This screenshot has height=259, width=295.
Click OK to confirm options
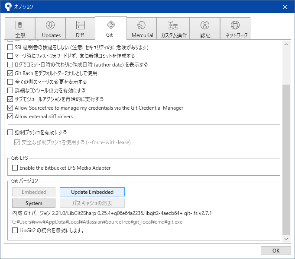(x=276, y=250)
